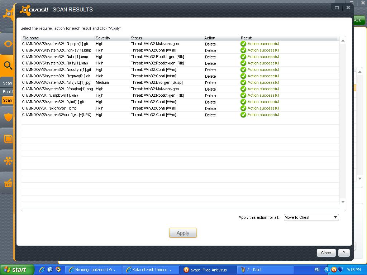Select the yiml[1].gif file row
Image resolution: width=367 pixels, height=275 pixels.
coord(180,102)
